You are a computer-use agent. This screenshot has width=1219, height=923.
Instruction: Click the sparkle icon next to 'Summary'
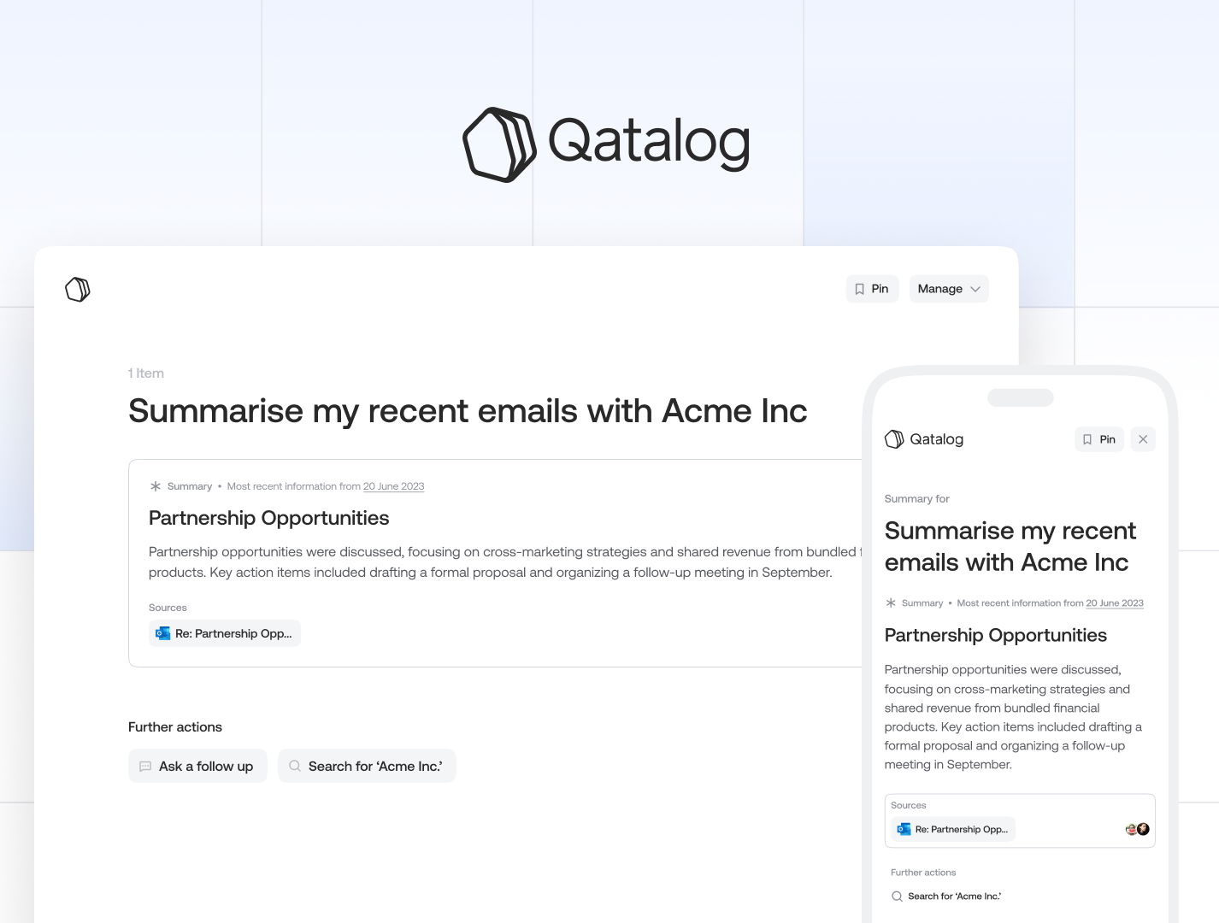click(x=155, y=485)
